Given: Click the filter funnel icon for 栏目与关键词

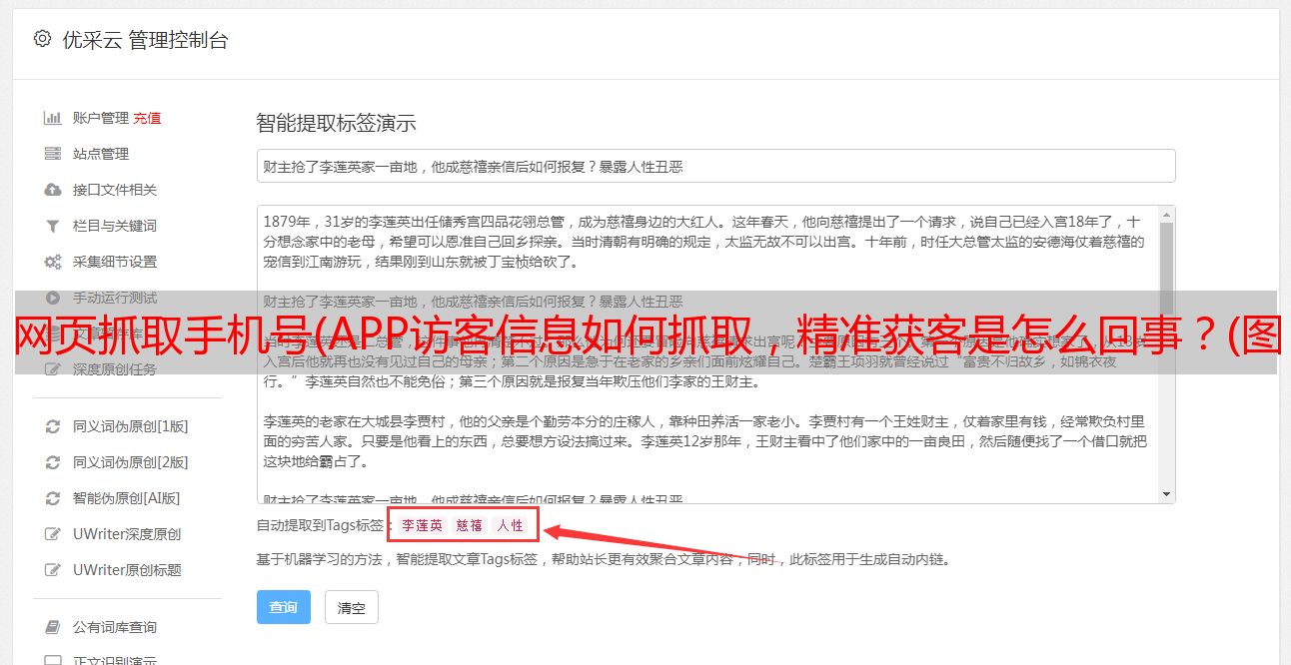Looking at the screenshot, I should coord(53,226).
